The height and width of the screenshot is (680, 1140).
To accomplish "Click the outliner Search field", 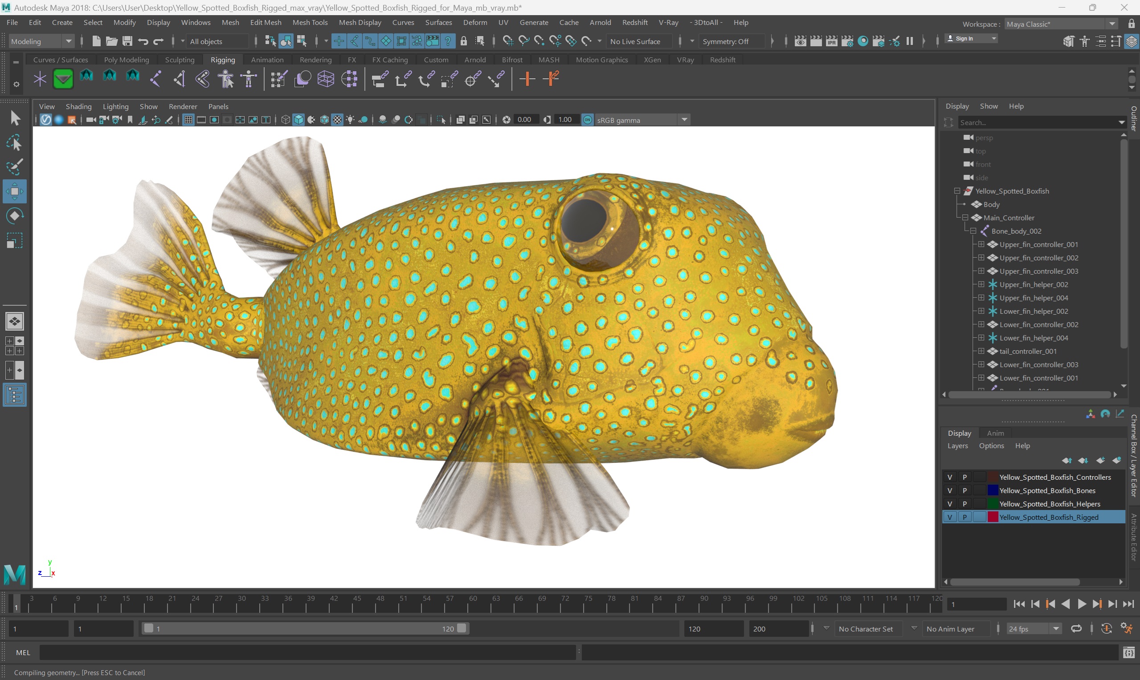I will tap(1037, 122).
